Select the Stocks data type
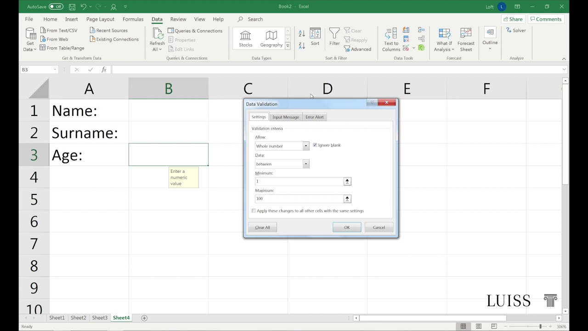 (x=245, y=39)
